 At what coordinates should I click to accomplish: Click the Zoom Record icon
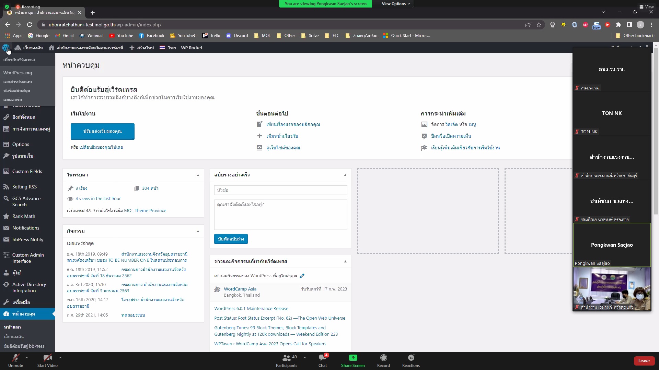[383, 360]
